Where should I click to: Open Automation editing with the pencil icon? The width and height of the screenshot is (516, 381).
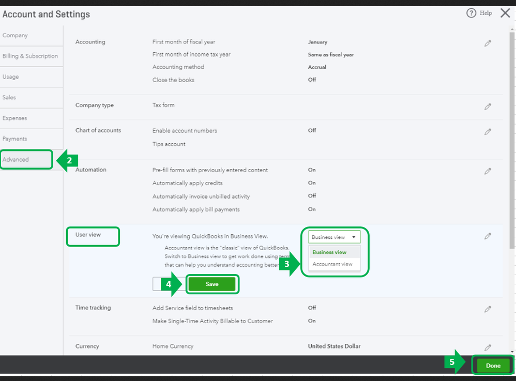click(x=488, y=171)
